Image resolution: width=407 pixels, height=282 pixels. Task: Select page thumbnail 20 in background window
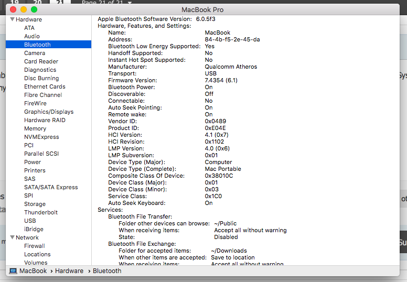(37, 2)
